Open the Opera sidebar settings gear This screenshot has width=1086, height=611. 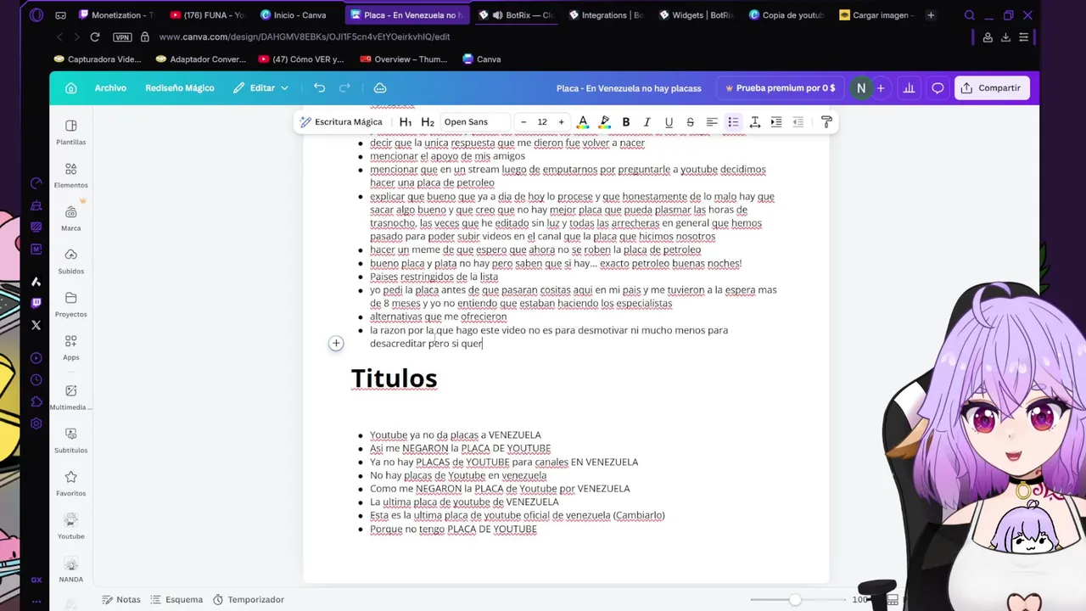[x=36, y=423]
